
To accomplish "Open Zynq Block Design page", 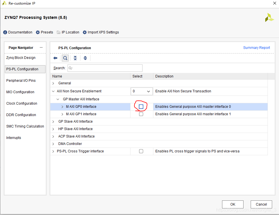I will click(21, 58).
